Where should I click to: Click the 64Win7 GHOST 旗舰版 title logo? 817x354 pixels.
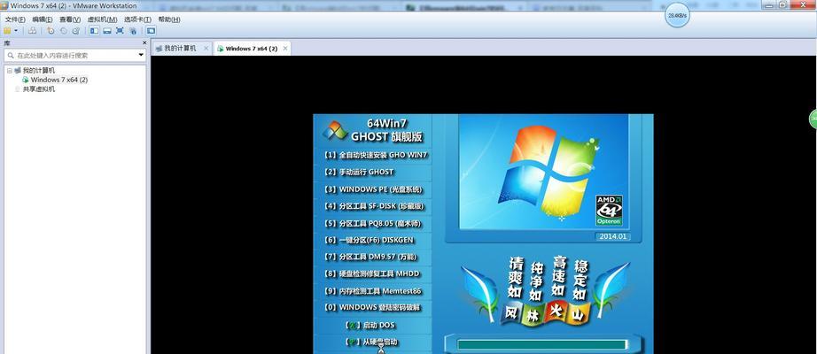tap(373, 130)
